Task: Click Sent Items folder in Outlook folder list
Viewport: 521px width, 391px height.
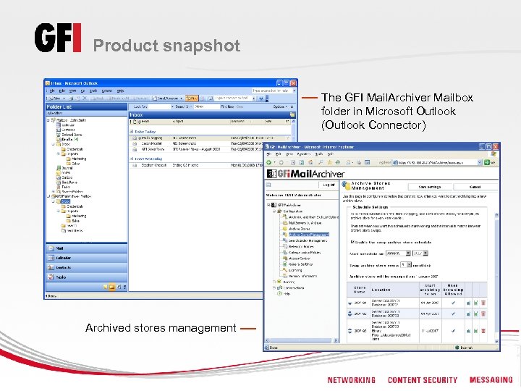Action: 67,182
